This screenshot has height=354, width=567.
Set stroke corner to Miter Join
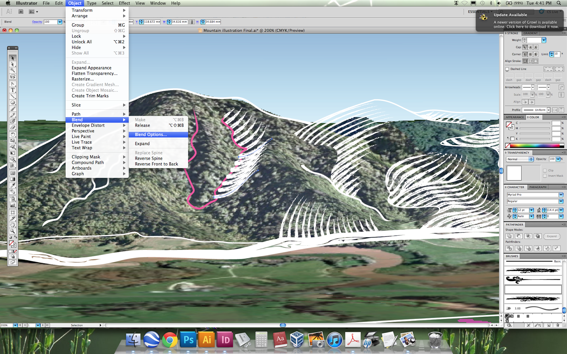525,54
